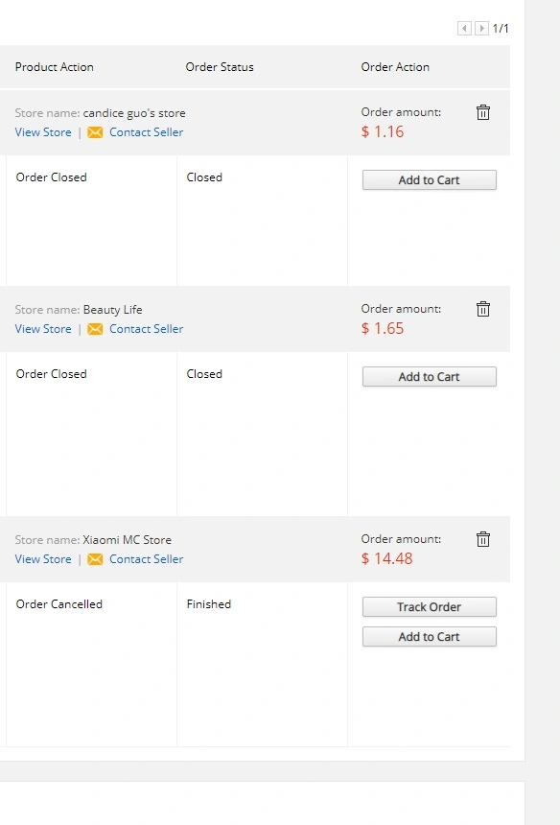Viewport: 560px width, 825px height.
Task: Go to previous page arrow
Action: click(464, 28)
